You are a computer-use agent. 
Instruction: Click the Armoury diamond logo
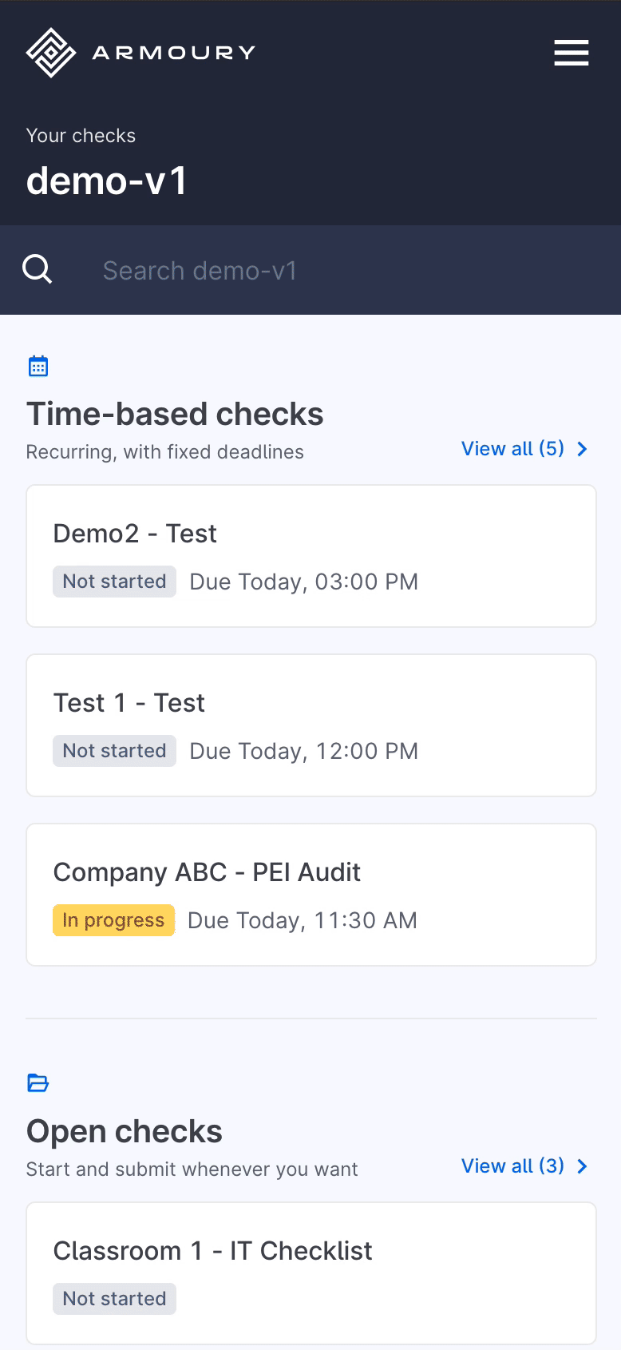pos(51,53)
